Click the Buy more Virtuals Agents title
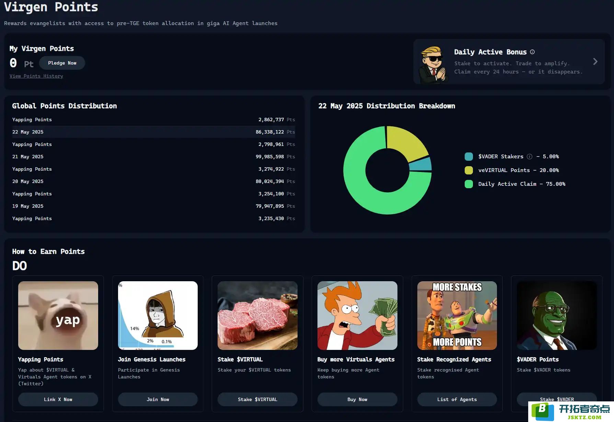This screenshot has height=422, width=614. tap(356, 360)
